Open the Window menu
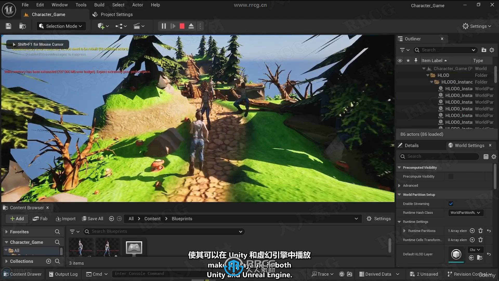Screen dimensions: 499x281 60,5
